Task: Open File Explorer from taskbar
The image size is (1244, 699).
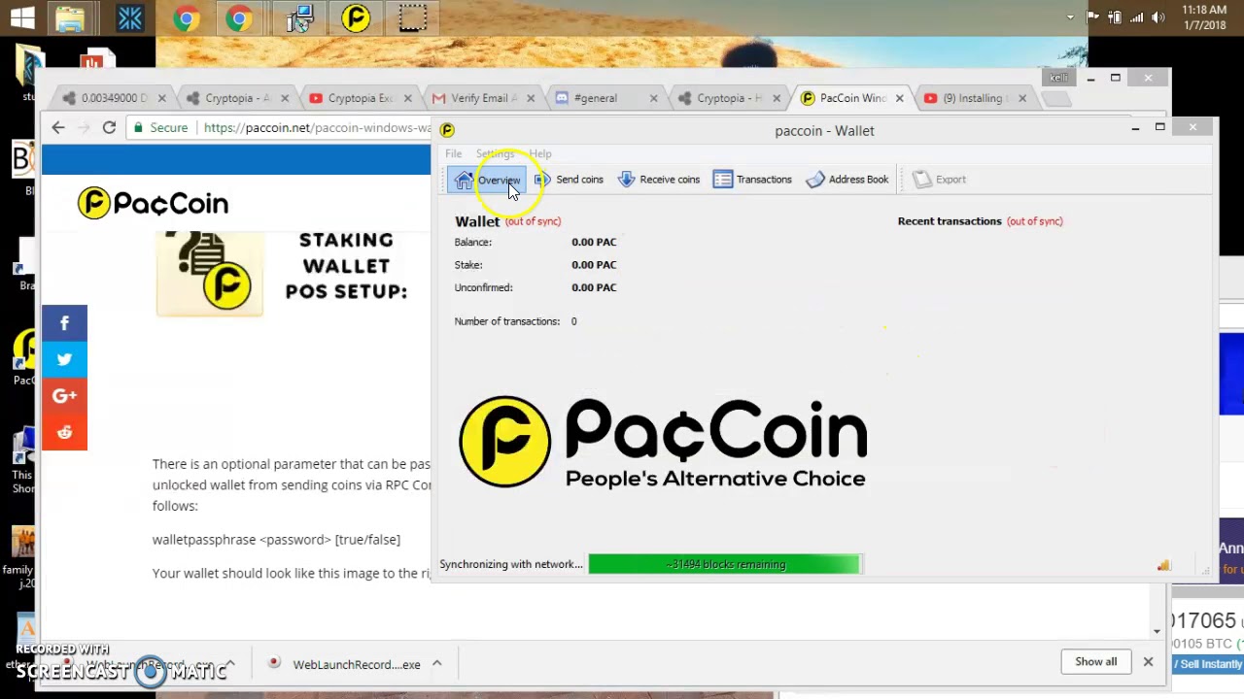Action: [70, 17]
